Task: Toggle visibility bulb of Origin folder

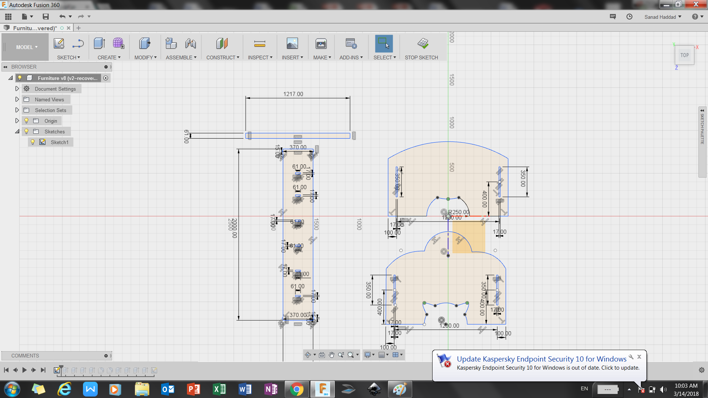Action: pyautogui.click(x=26, y=121)
